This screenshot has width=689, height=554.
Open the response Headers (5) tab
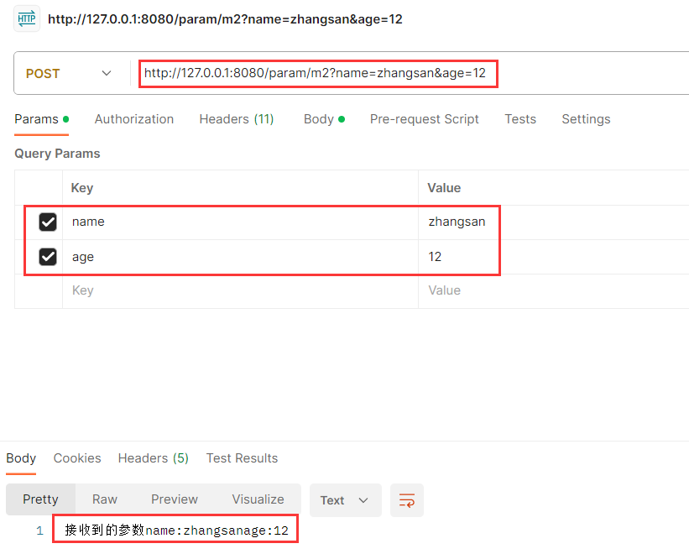point(154,458)
